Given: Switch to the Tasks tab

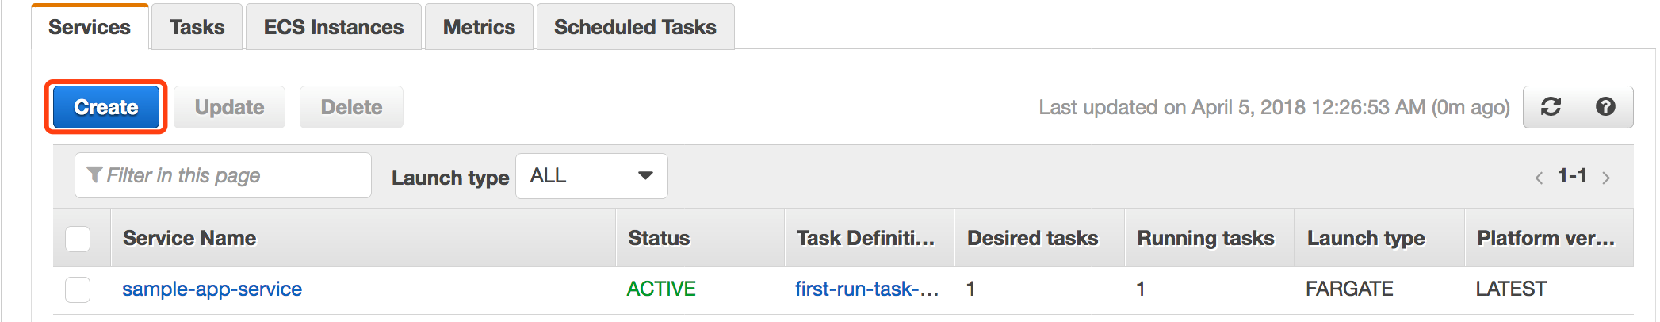Looking at the screenshot, I should tap(197, 27).
